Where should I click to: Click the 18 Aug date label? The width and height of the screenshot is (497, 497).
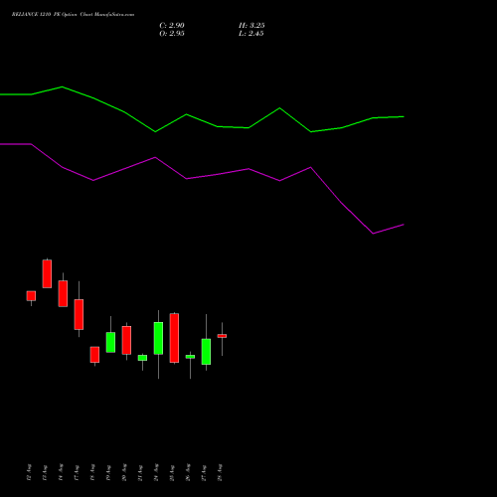pos(92,472)
